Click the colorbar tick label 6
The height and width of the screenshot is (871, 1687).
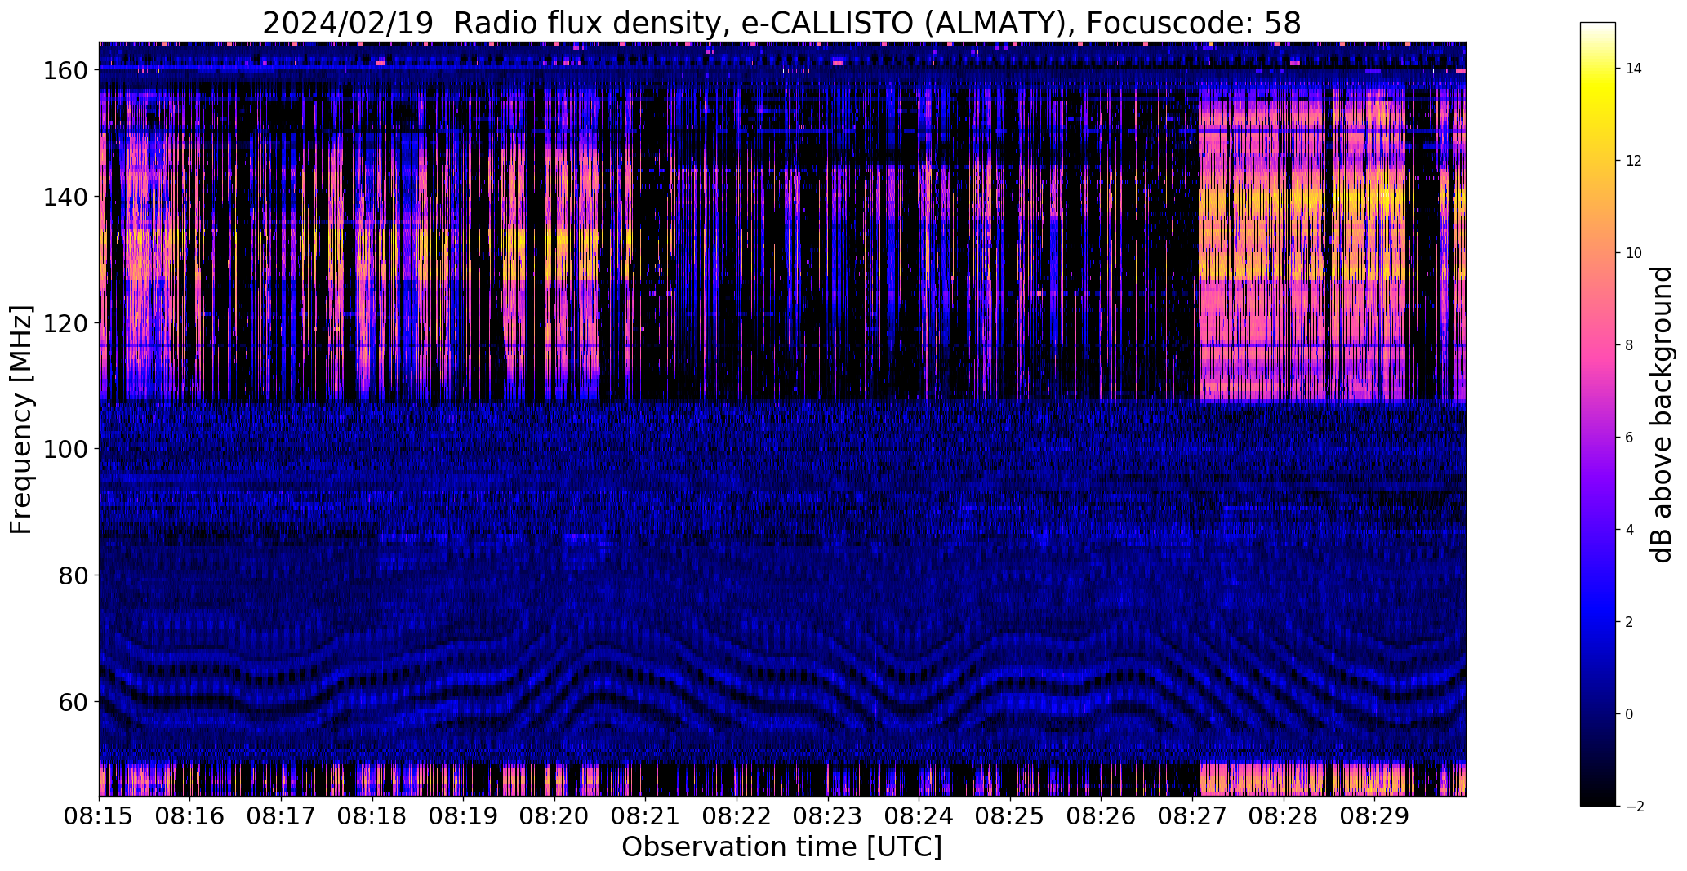click(x=1629, y=438)
